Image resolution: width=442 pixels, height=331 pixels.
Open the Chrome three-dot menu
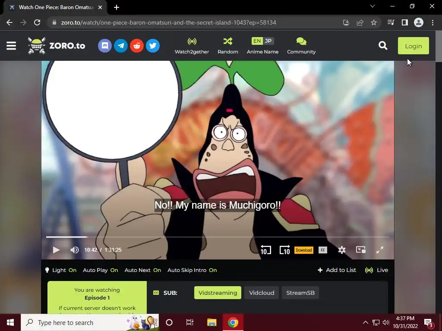[433, 22]
